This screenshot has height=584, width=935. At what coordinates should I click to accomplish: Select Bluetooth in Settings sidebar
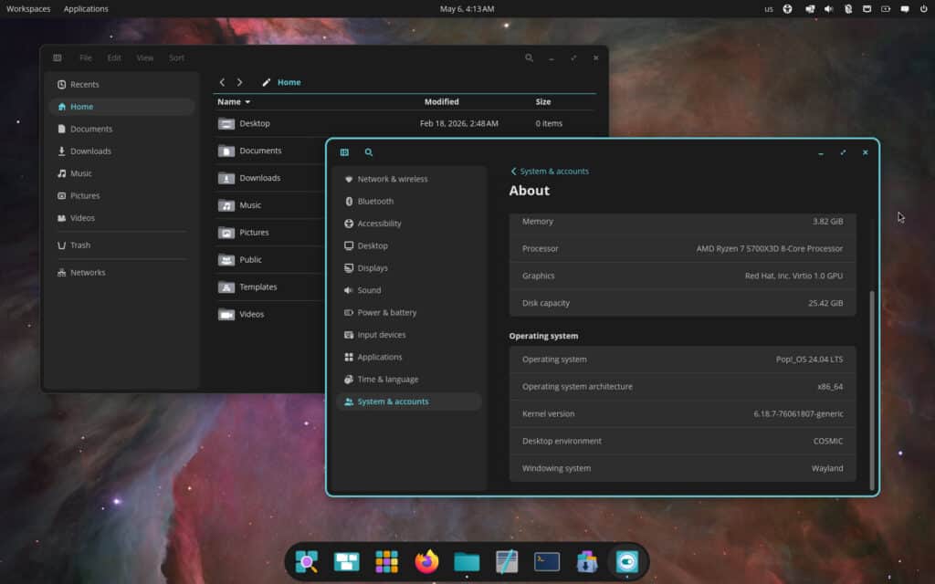coord(409,202)
